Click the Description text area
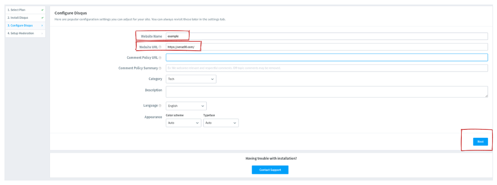Viewport: 497px width, 185px height. [326, 91]
